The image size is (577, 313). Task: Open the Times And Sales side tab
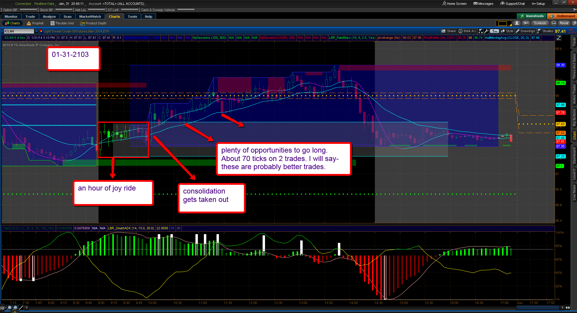[x=574, y=66]
